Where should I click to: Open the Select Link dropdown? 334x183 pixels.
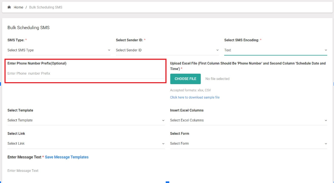86,143
